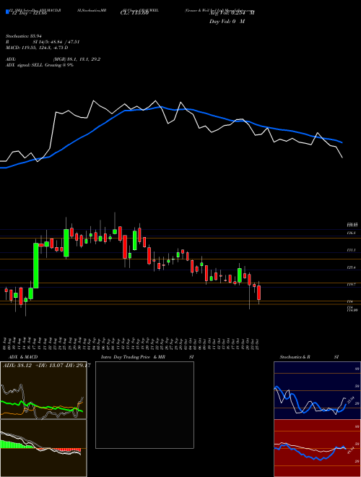Click the MACD histogram panel
Viewport: 361px width, 477px height.
coord(43,448)
